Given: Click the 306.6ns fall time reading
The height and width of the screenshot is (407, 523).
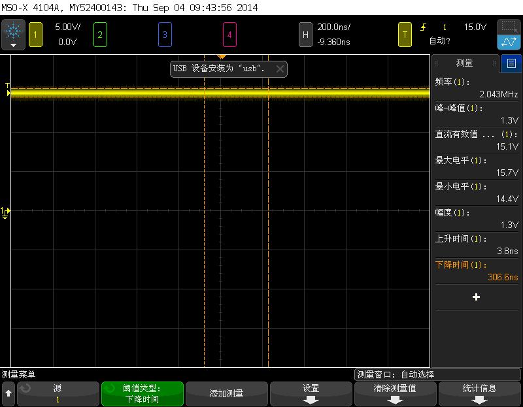Looking at the screenshot, I should pos(503,277).
